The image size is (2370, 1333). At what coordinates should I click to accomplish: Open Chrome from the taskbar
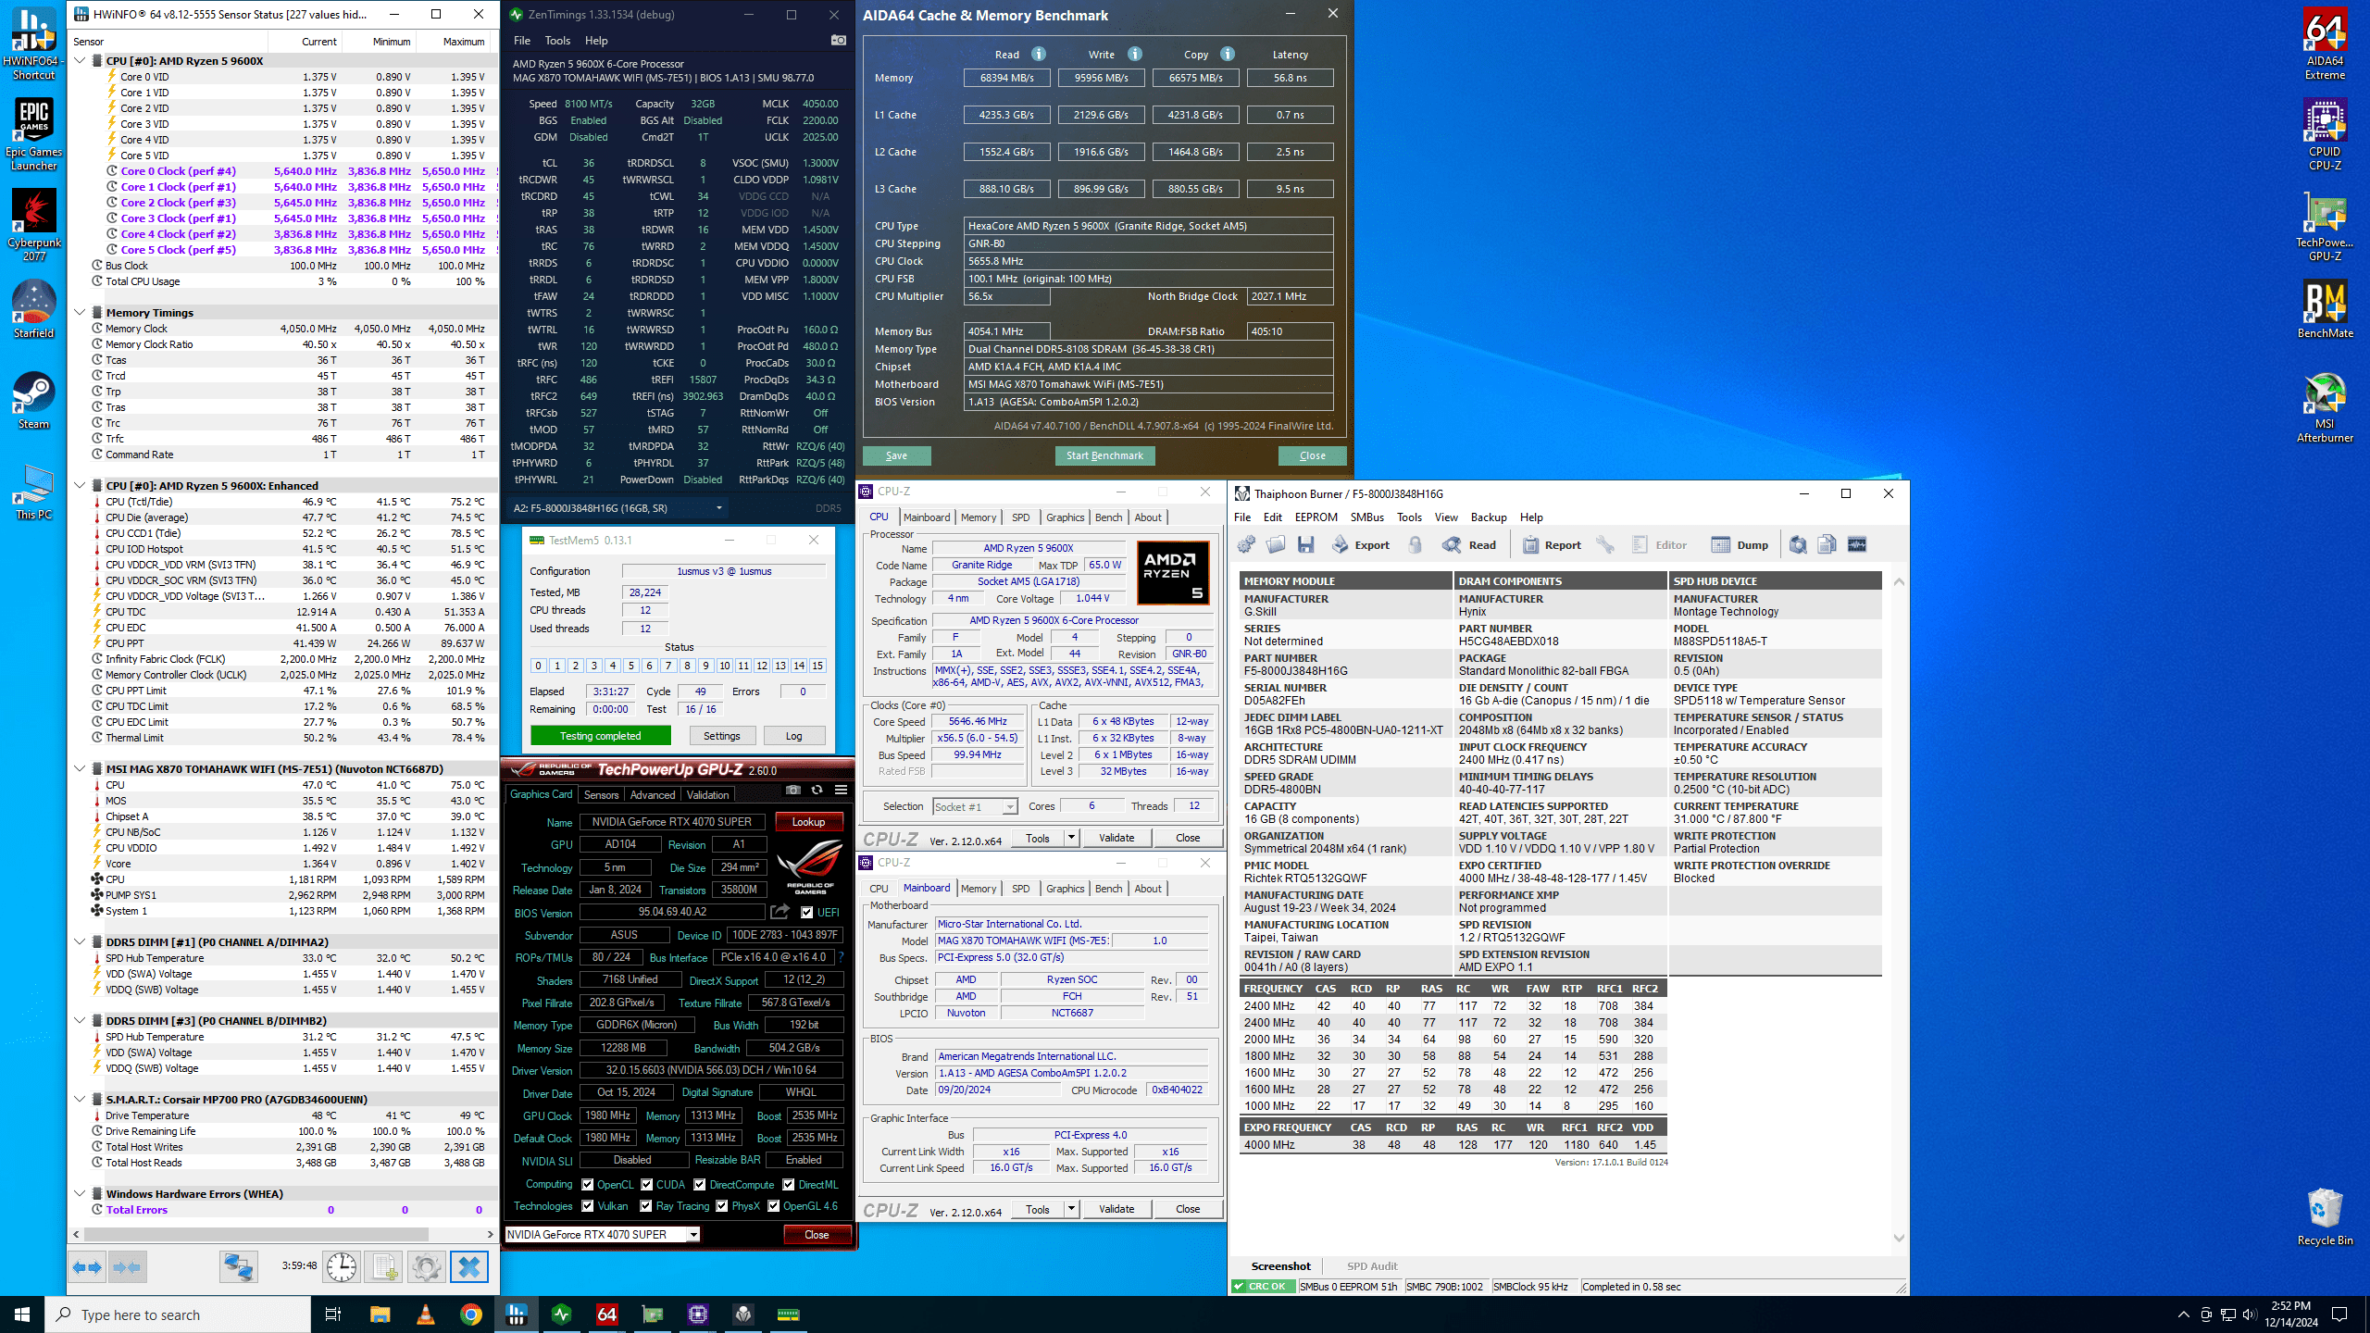(471, 1314)
